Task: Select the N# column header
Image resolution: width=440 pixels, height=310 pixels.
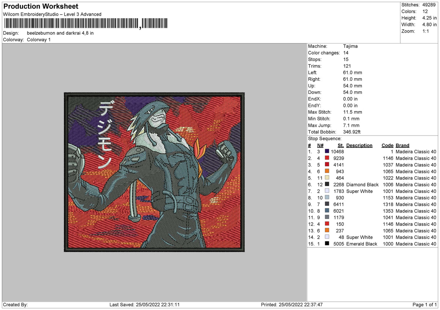Action: pyautogui.click(x=320, y=145)
